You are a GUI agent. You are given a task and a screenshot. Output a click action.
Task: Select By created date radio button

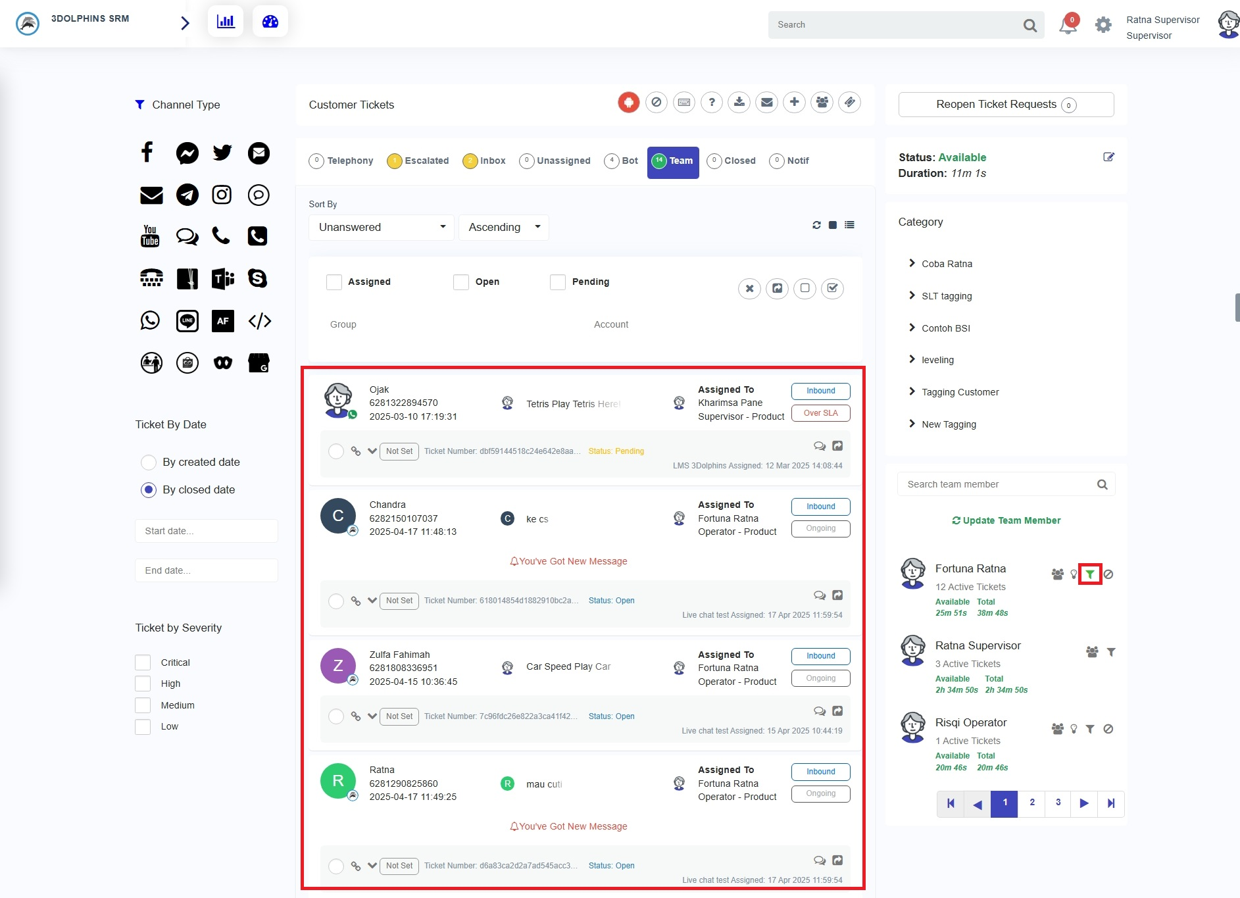149,462
